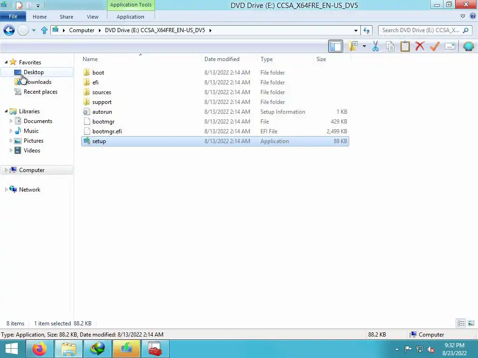Click the orange checkmark properties icon
The image size is (478, 358).
[x=435, y=46]
